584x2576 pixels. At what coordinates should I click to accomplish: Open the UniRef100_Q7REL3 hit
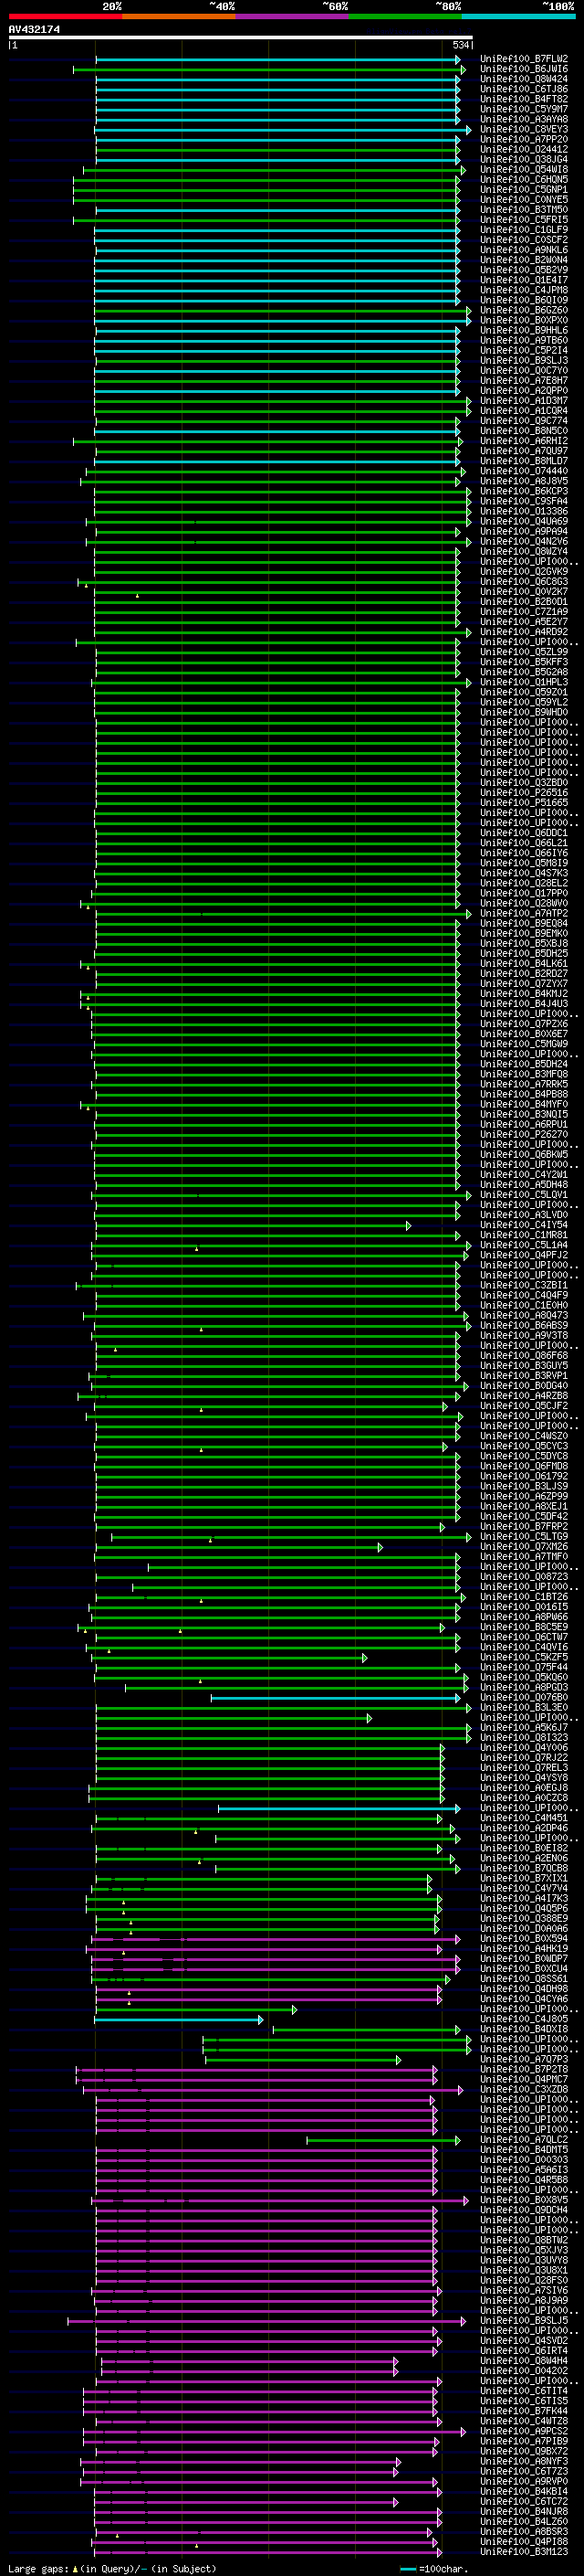(523, 1768)
